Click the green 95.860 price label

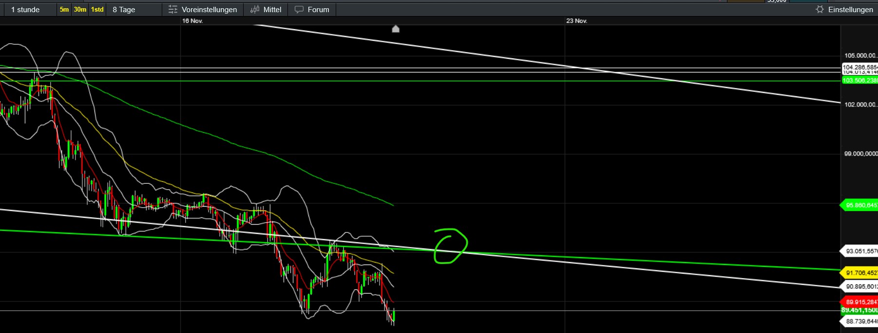[x=860, y=206]
